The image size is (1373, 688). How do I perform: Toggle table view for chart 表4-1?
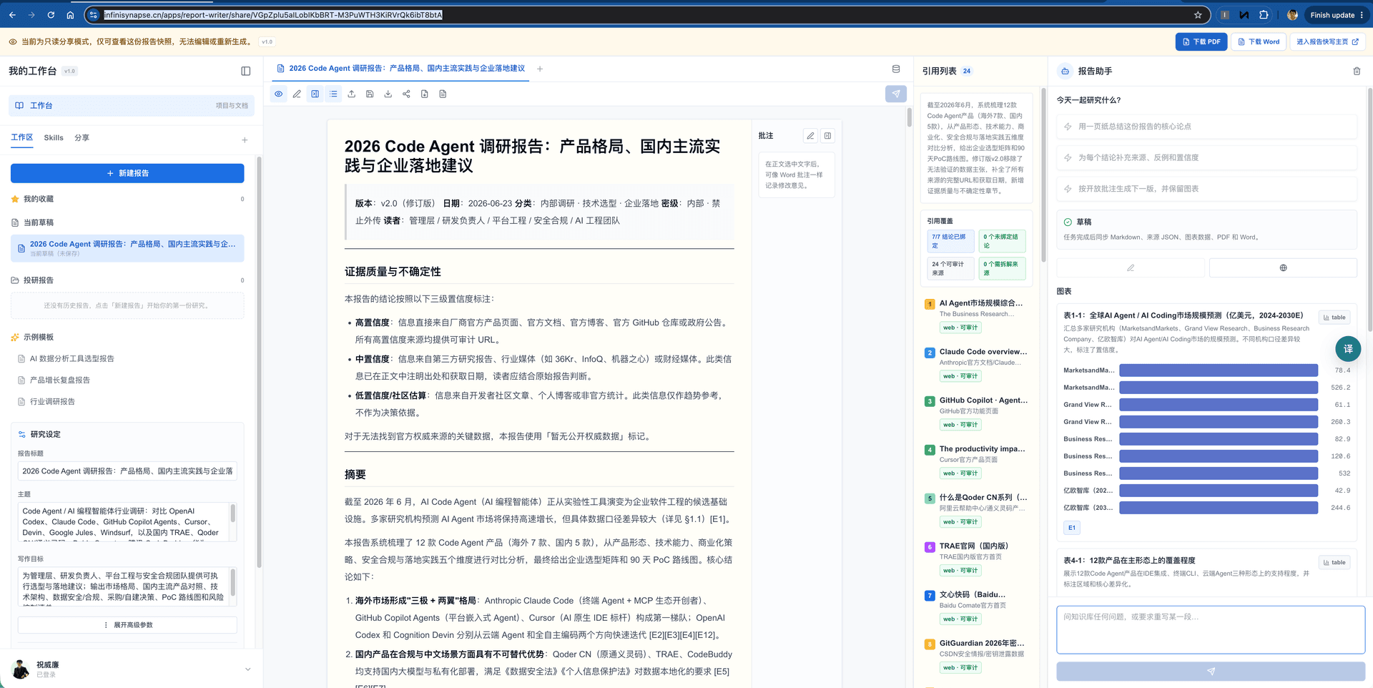coord(1334,562)
